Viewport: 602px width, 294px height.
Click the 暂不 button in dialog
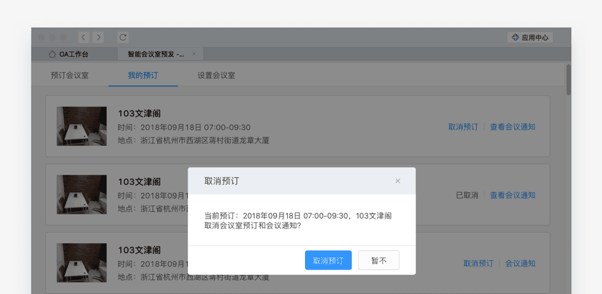tap(379, 260)
